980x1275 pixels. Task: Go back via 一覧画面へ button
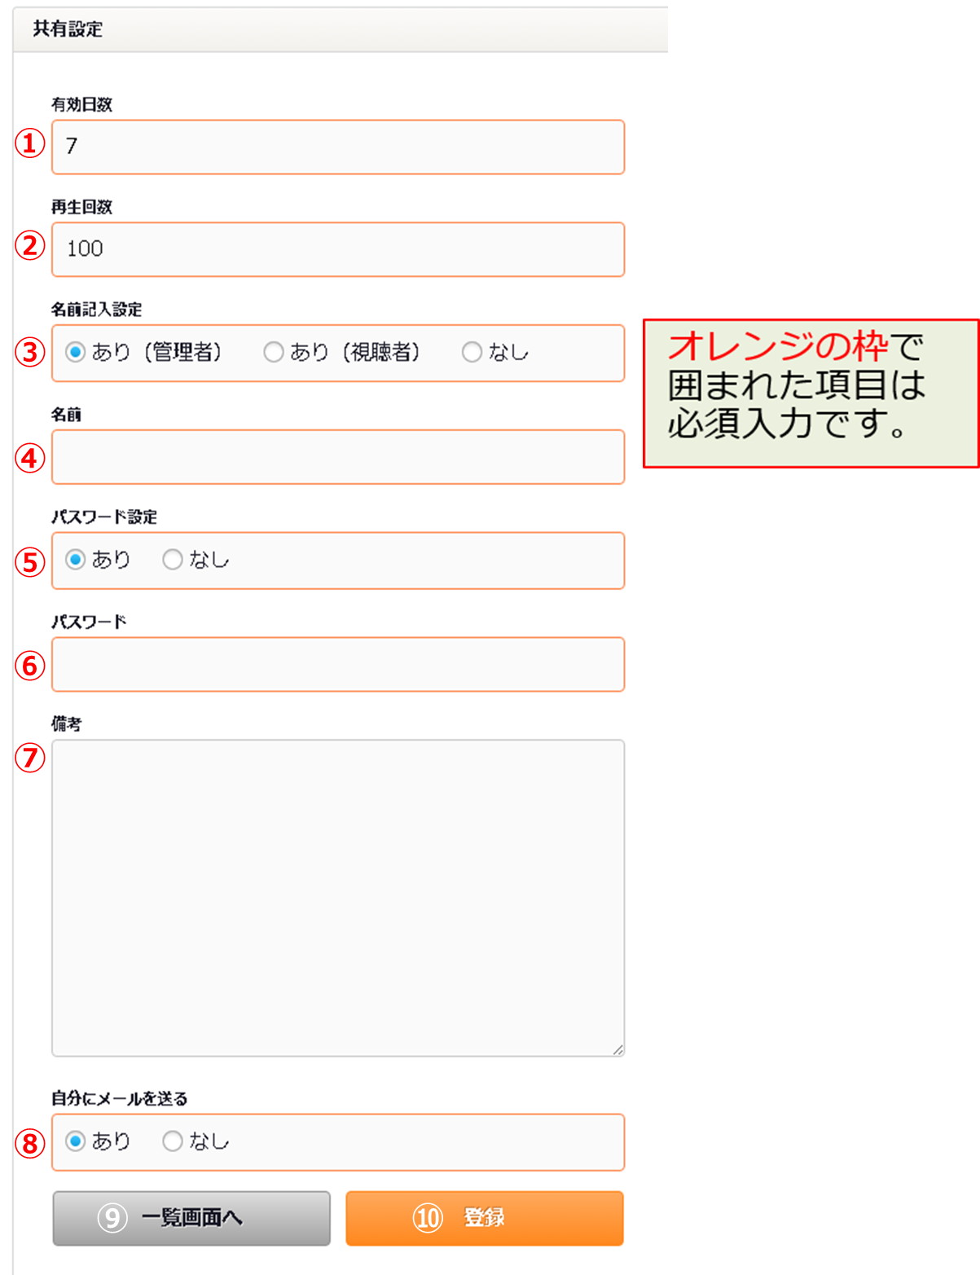click(191, 1218)
